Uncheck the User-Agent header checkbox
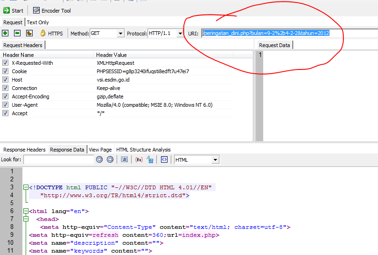Screen dimensions: 378x255 (5, 105)
